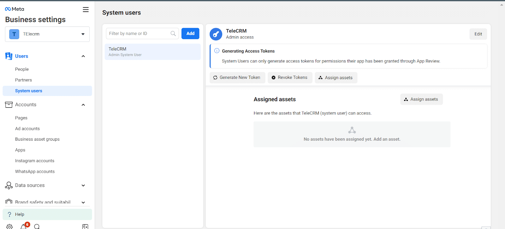Viewport: 505px width, 229px height.
Task: Click the page scrollbar up arrow
Action: click(502, 5)
